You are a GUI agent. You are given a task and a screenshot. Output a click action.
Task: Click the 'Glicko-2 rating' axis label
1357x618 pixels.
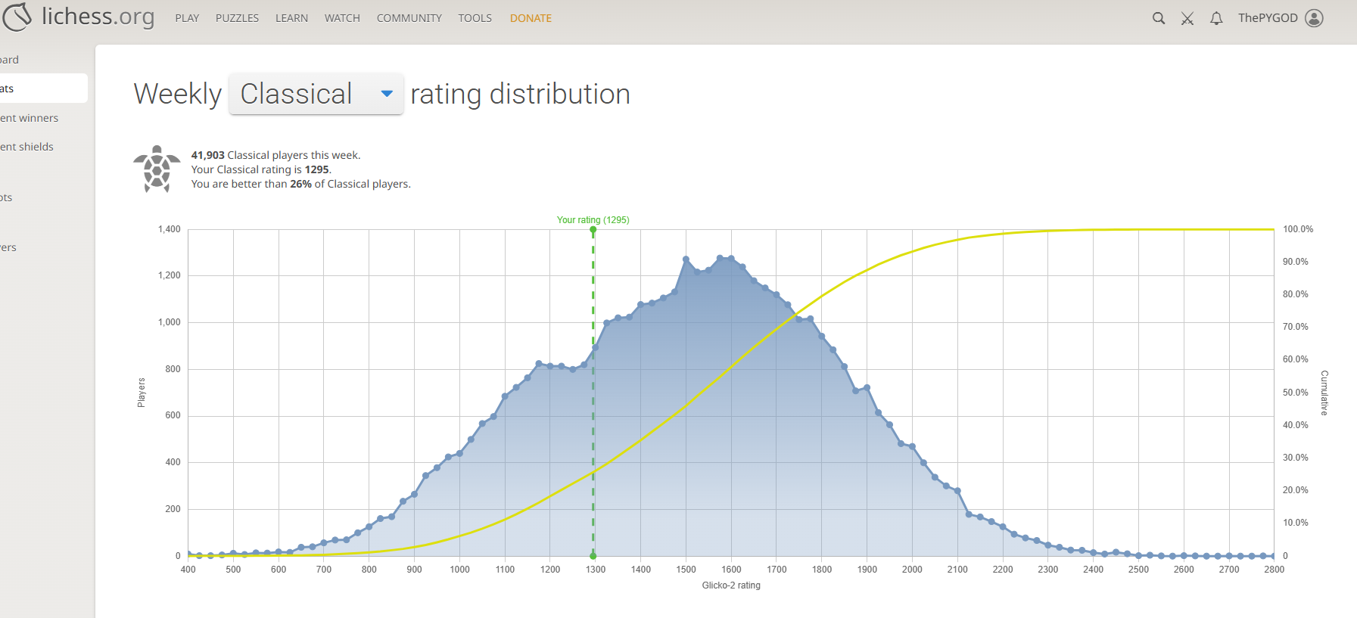(x=731, y=585)
